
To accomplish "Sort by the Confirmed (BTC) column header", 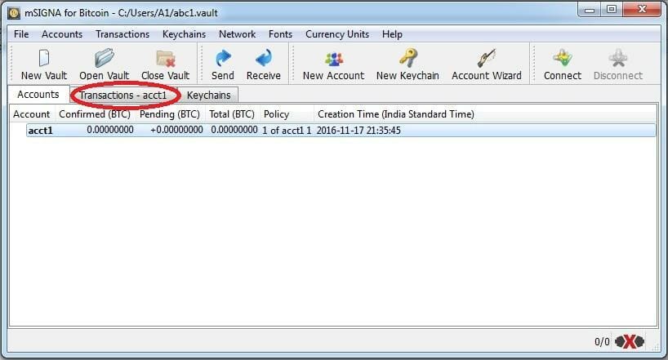I will pos(95,114).
